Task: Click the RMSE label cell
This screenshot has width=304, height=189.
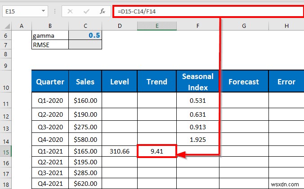Action: pos(50,45)
